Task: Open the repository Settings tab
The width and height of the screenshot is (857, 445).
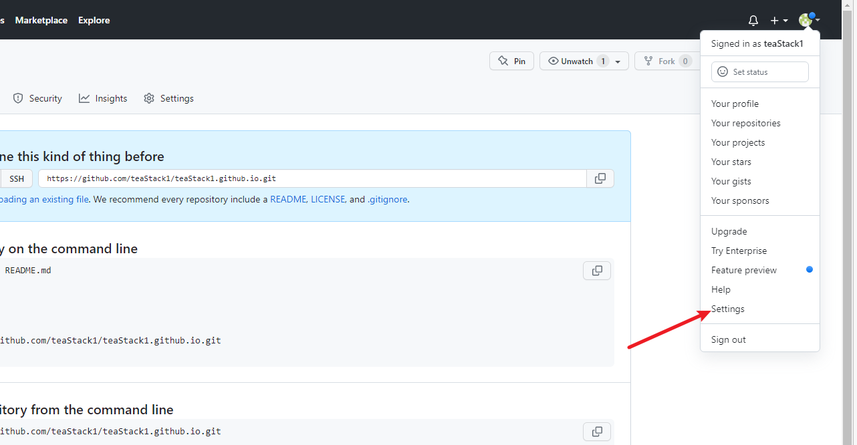Action: (168, 98)
